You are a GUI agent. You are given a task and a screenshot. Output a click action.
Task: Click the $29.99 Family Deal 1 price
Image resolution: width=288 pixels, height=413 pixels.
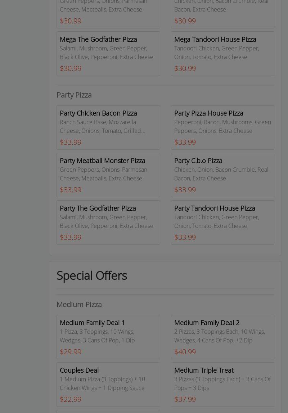(x=71, y=351)
